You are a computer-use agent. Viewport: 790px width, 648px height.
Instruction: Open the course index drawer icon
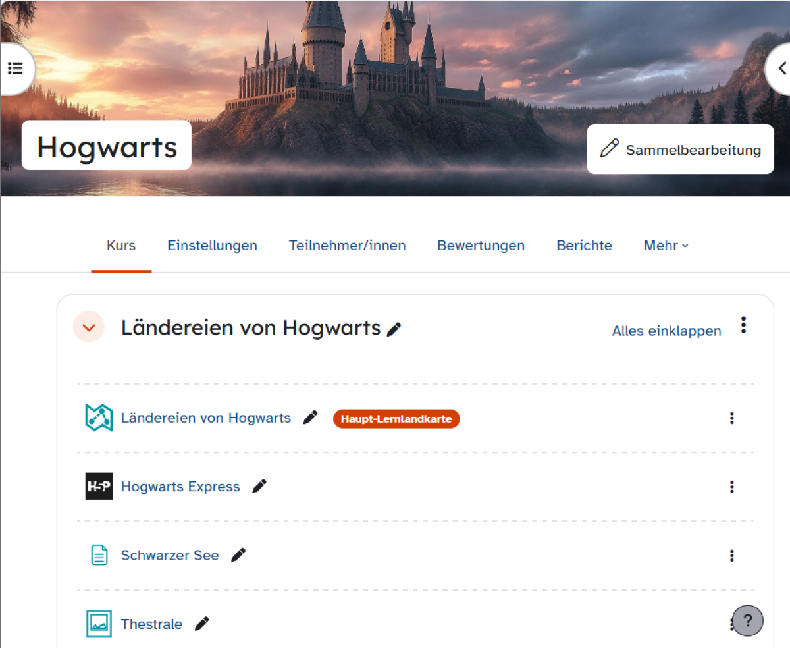point(16,68)
